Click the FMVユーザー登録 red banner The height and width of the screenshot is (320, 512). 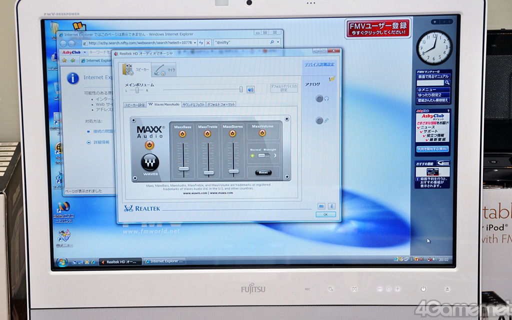pos(378,28)
